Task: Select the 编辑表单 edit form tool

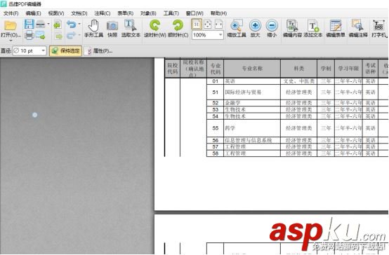Action: coord(336,29)
